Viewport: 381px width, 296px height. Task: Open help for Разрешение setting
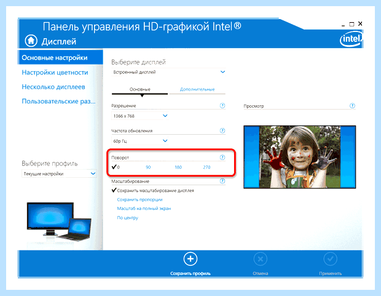(x=222, y=106)
